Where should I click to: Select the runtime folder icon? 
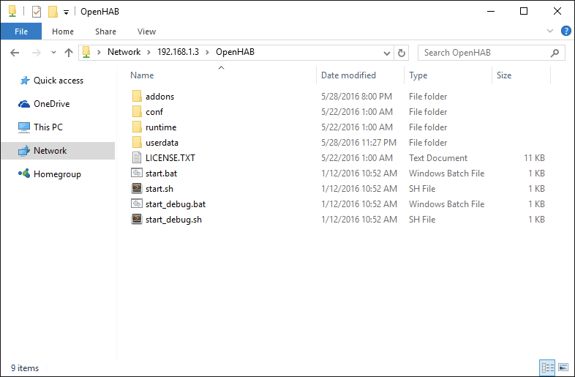point(137,127)
